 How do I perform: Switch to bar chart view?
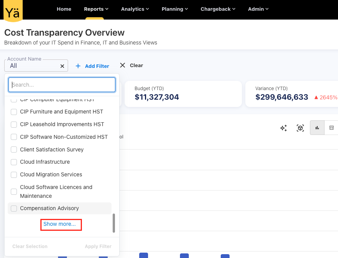[317, 128]
